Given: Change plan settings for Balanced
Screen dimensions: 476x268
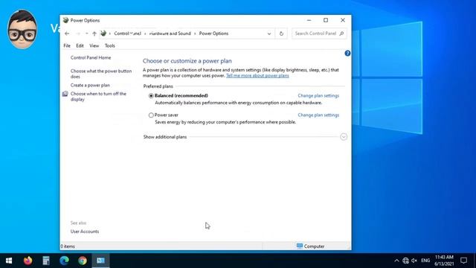Looking at the screenshot, I should 318,96.
